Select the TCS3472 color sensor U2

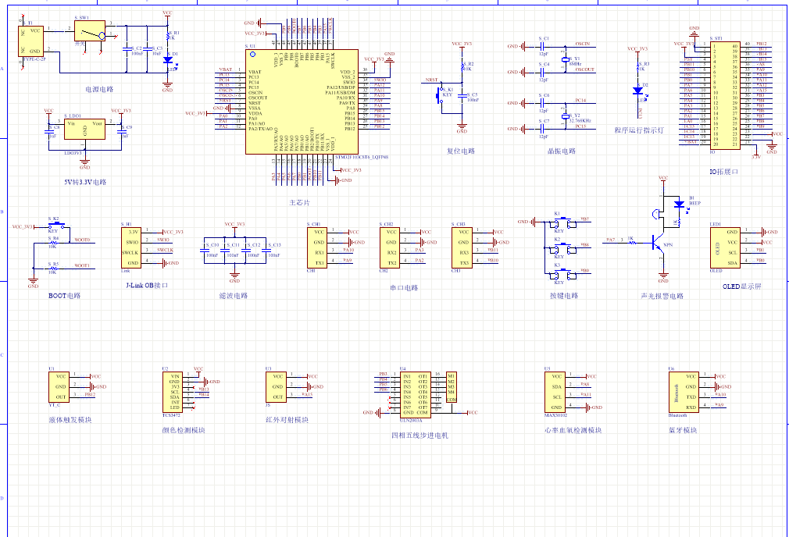170,392
